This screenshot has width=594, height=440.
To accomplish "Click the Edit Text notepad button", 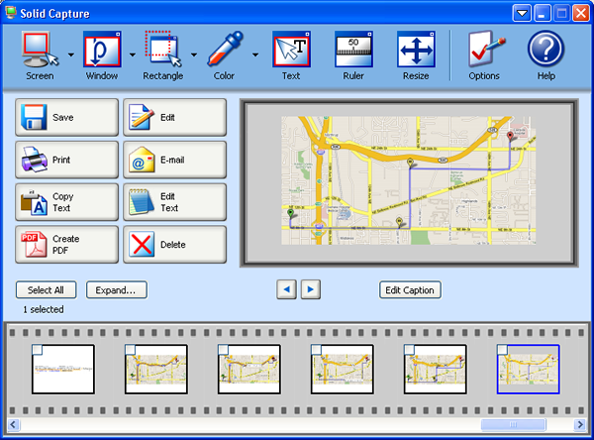I will pyautogui.click(x=174, y=202).
